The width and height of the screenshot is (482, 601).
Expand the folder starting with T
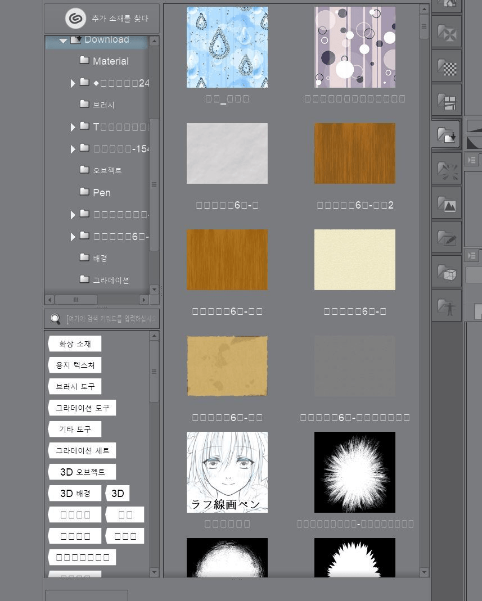(73, 128)
